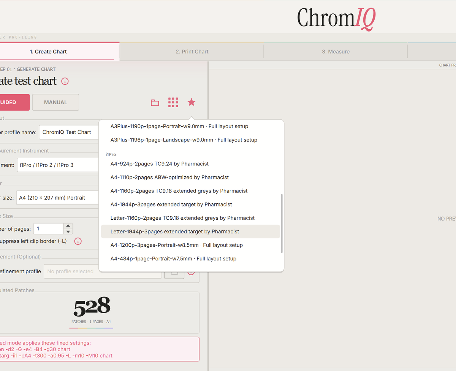Choose A4-1110p-2pages ABW-optimized by Pharmacist
The height and width of the screenshot is (371, 456).
pyautogui.click(x=190, y=177)
